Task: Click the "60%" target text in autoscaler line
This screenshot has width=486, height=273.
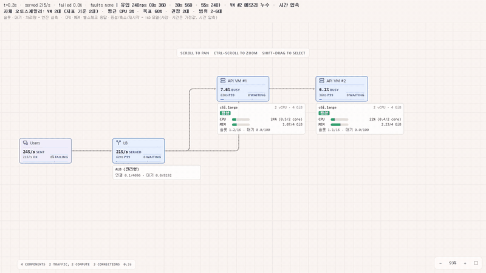Action: 159,11
